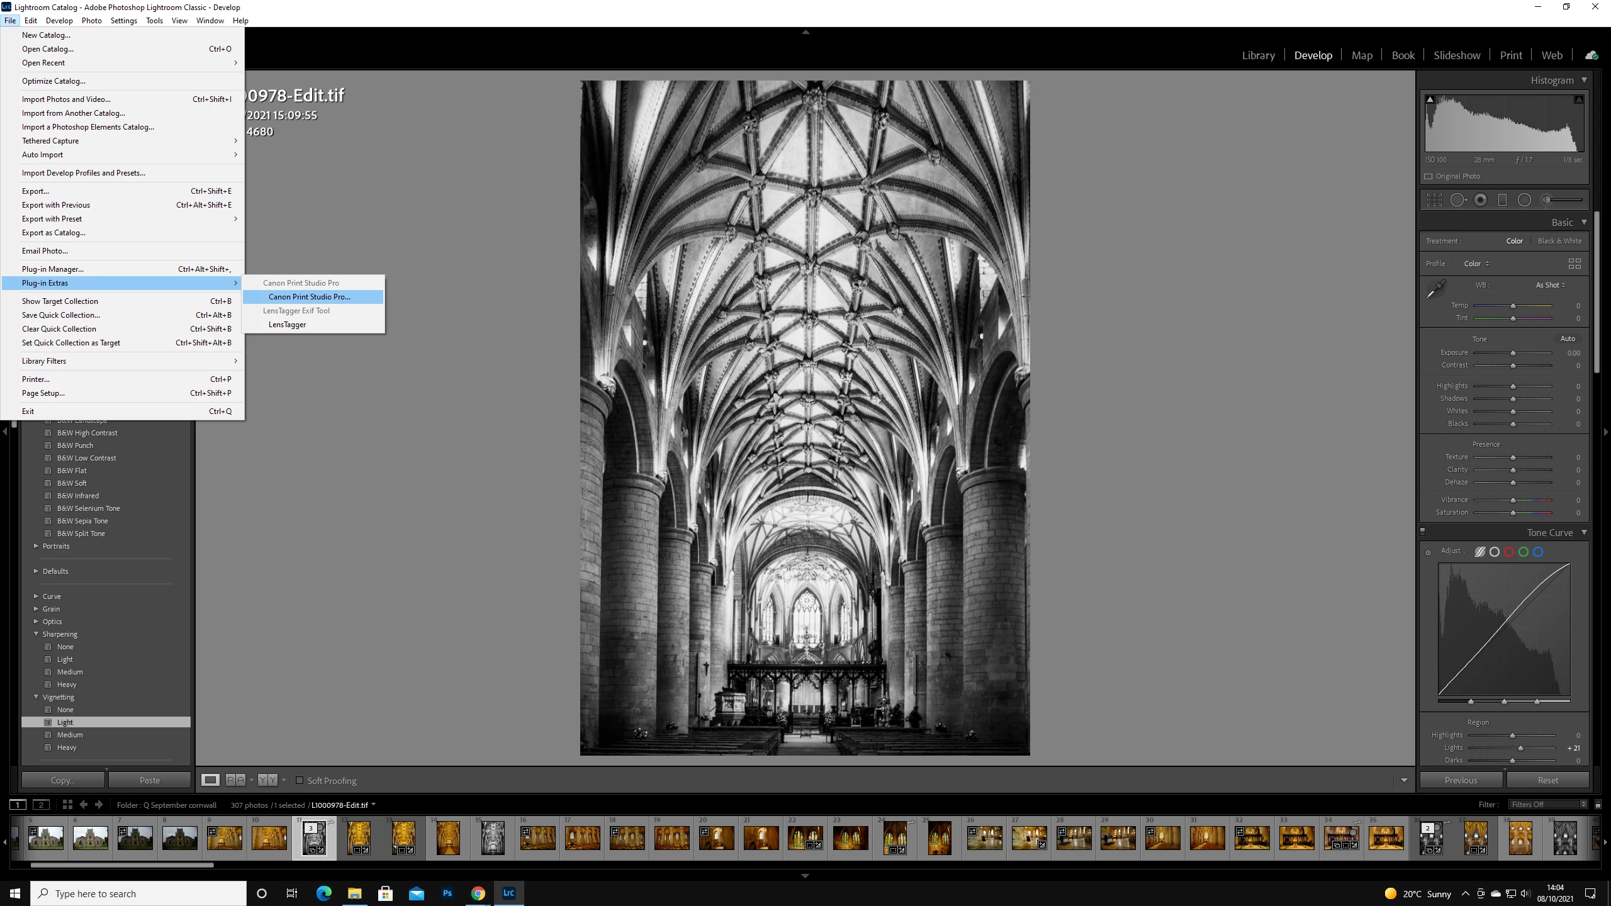The width and height of the screenshot is (1611, 906).
Task: Tick the Original Photo checkbox
Action: point(1429,176)
